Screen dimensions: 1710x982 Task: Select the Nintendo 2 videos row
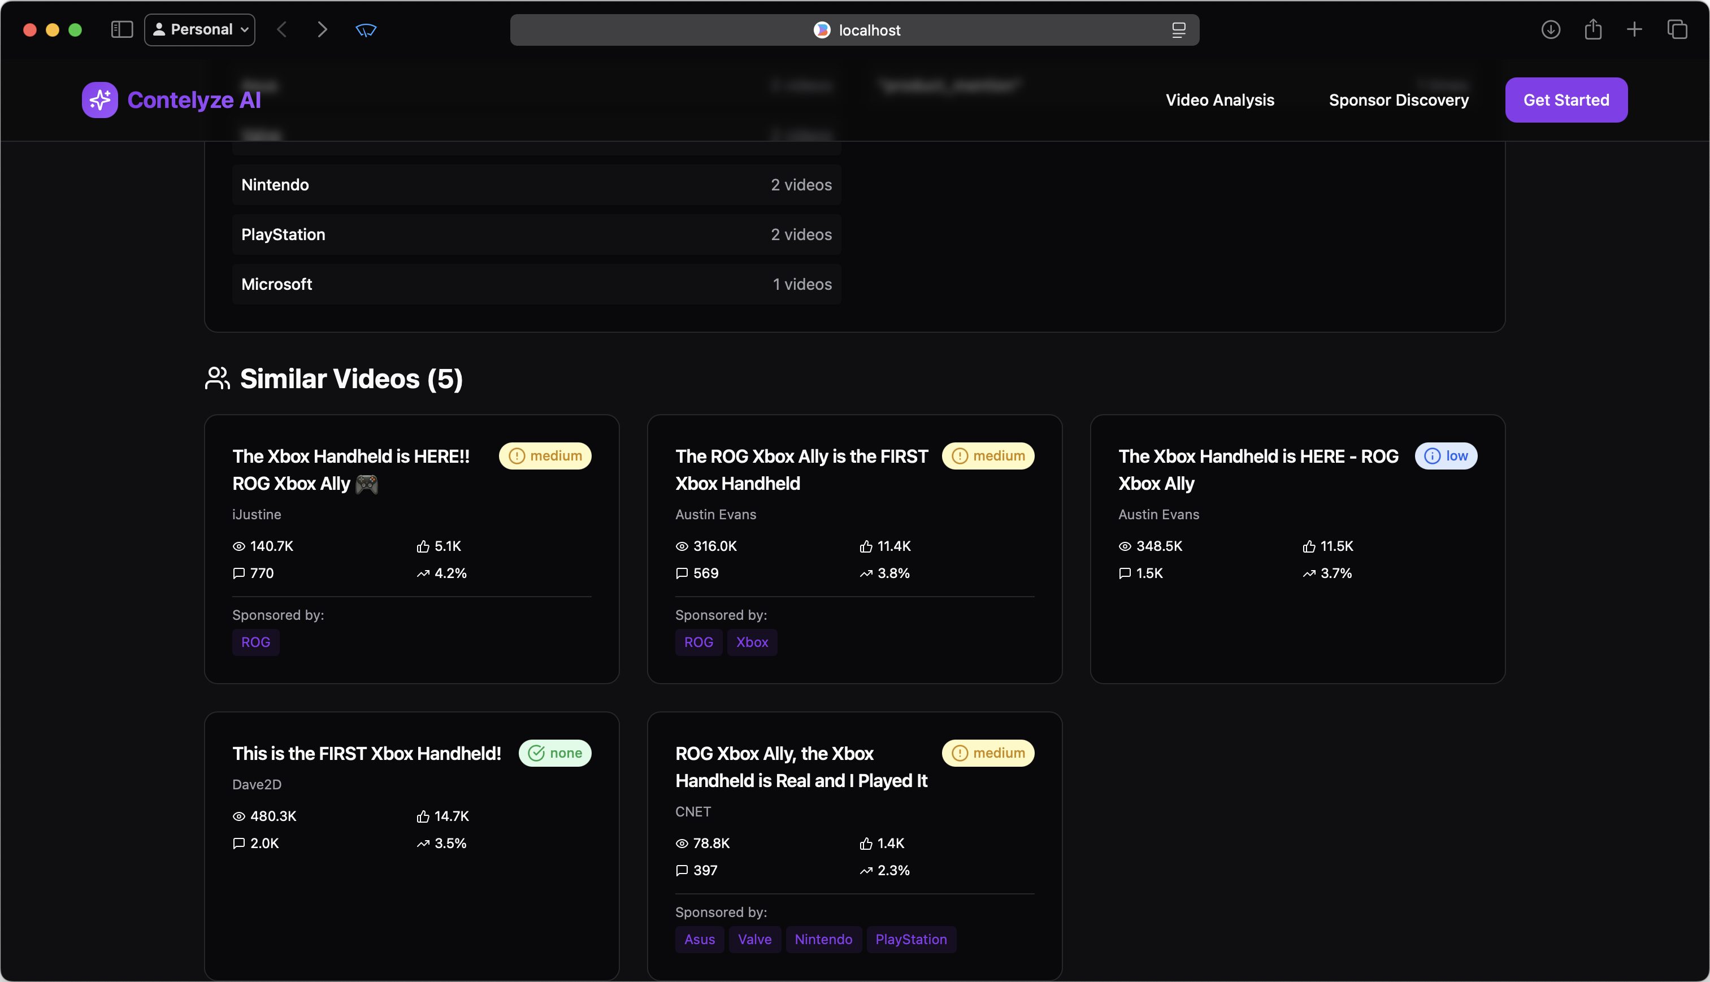(x=536, y=185)
